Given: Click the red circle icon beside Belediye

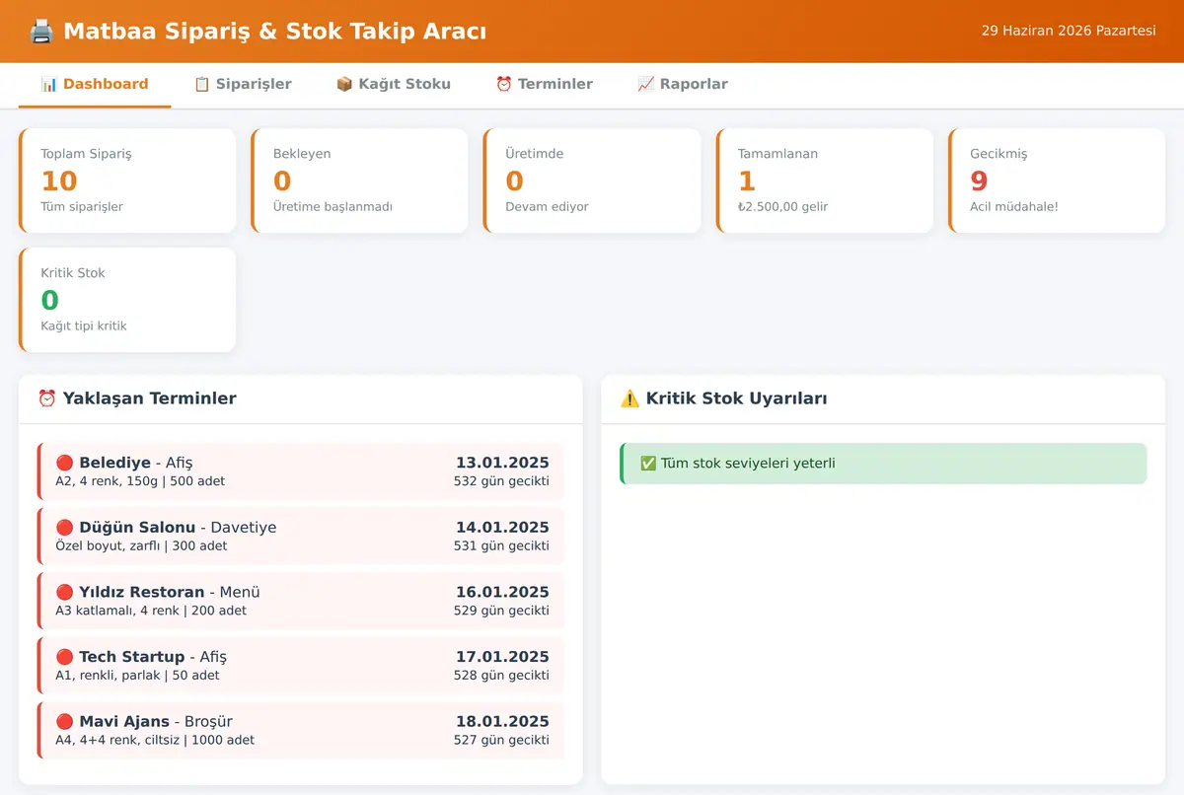Looking at the screenshot, I should pos(65,463).
